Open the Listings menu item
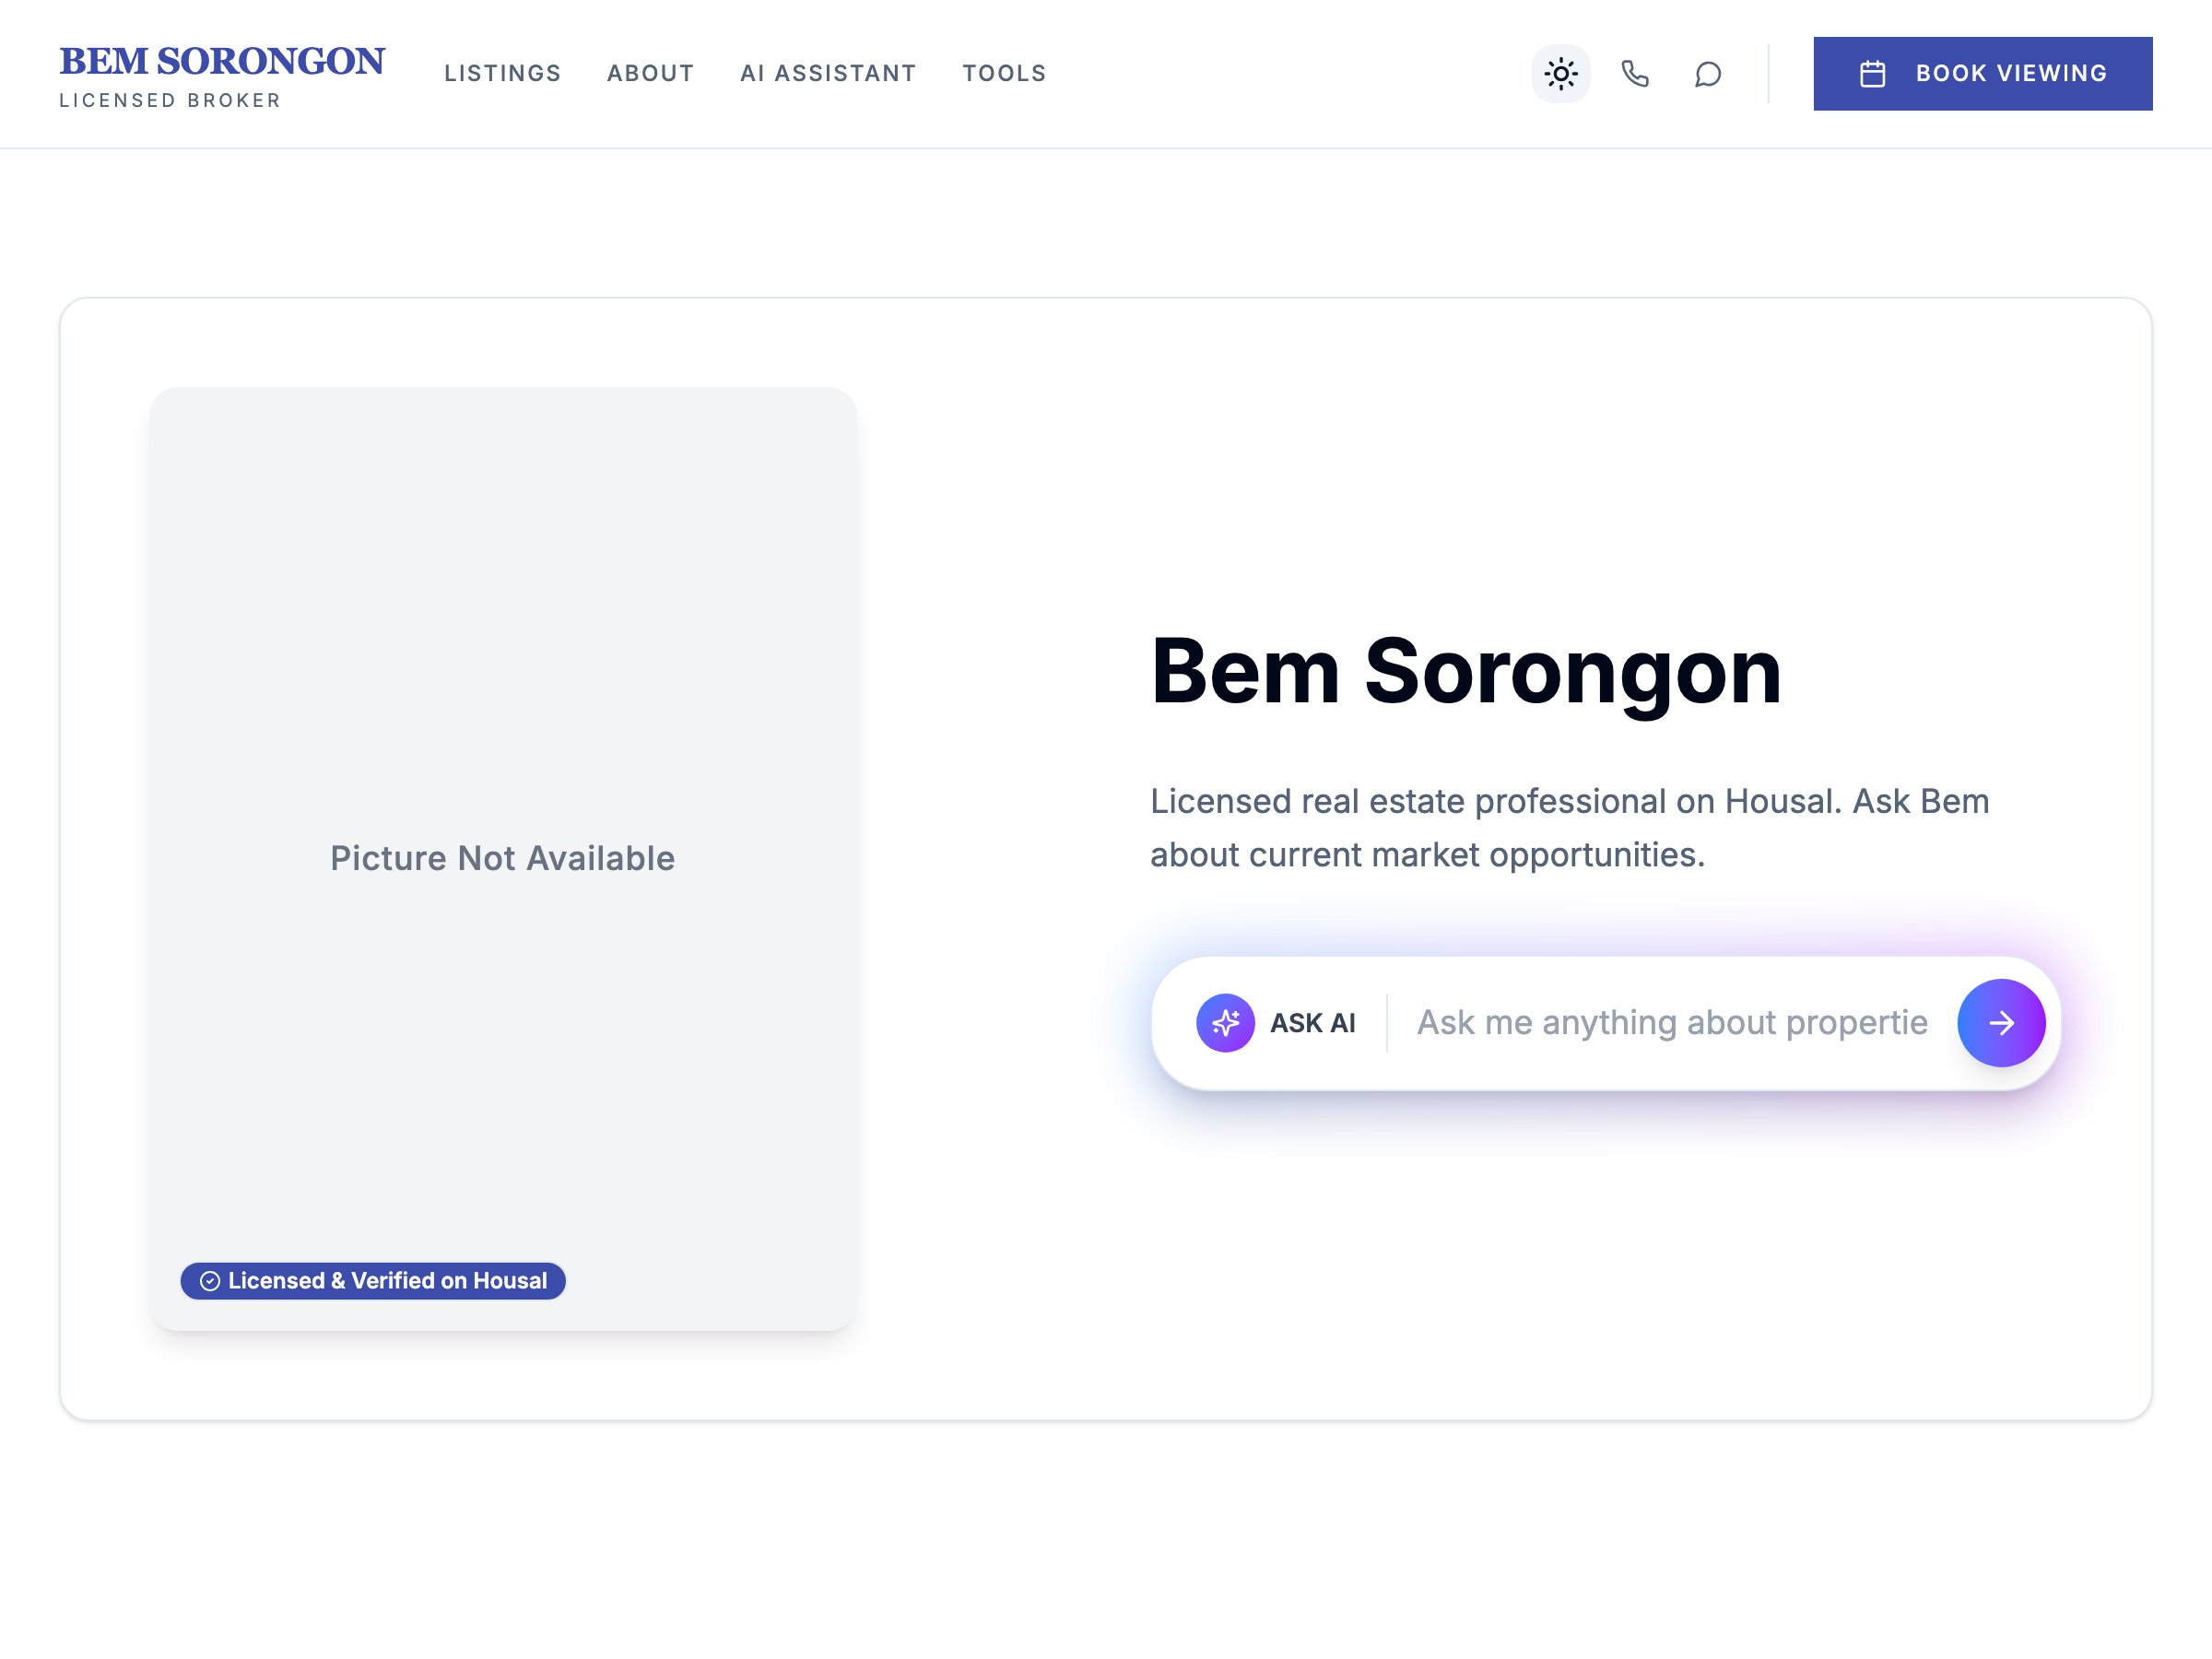This screenshot has height=1659, width=2212. pyautogui.click(x=503, y=73)
